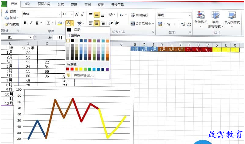This screenshot has width=245, height=144.
Task: Open the font name dropdown (宋体)
Action: [60, 14]
